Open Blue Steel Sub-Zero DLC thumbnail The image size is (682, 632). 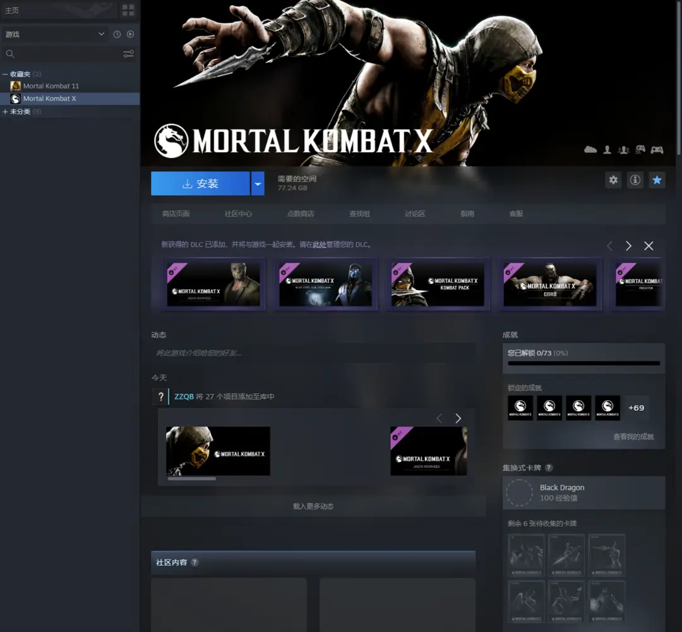(x=325, y=284)
